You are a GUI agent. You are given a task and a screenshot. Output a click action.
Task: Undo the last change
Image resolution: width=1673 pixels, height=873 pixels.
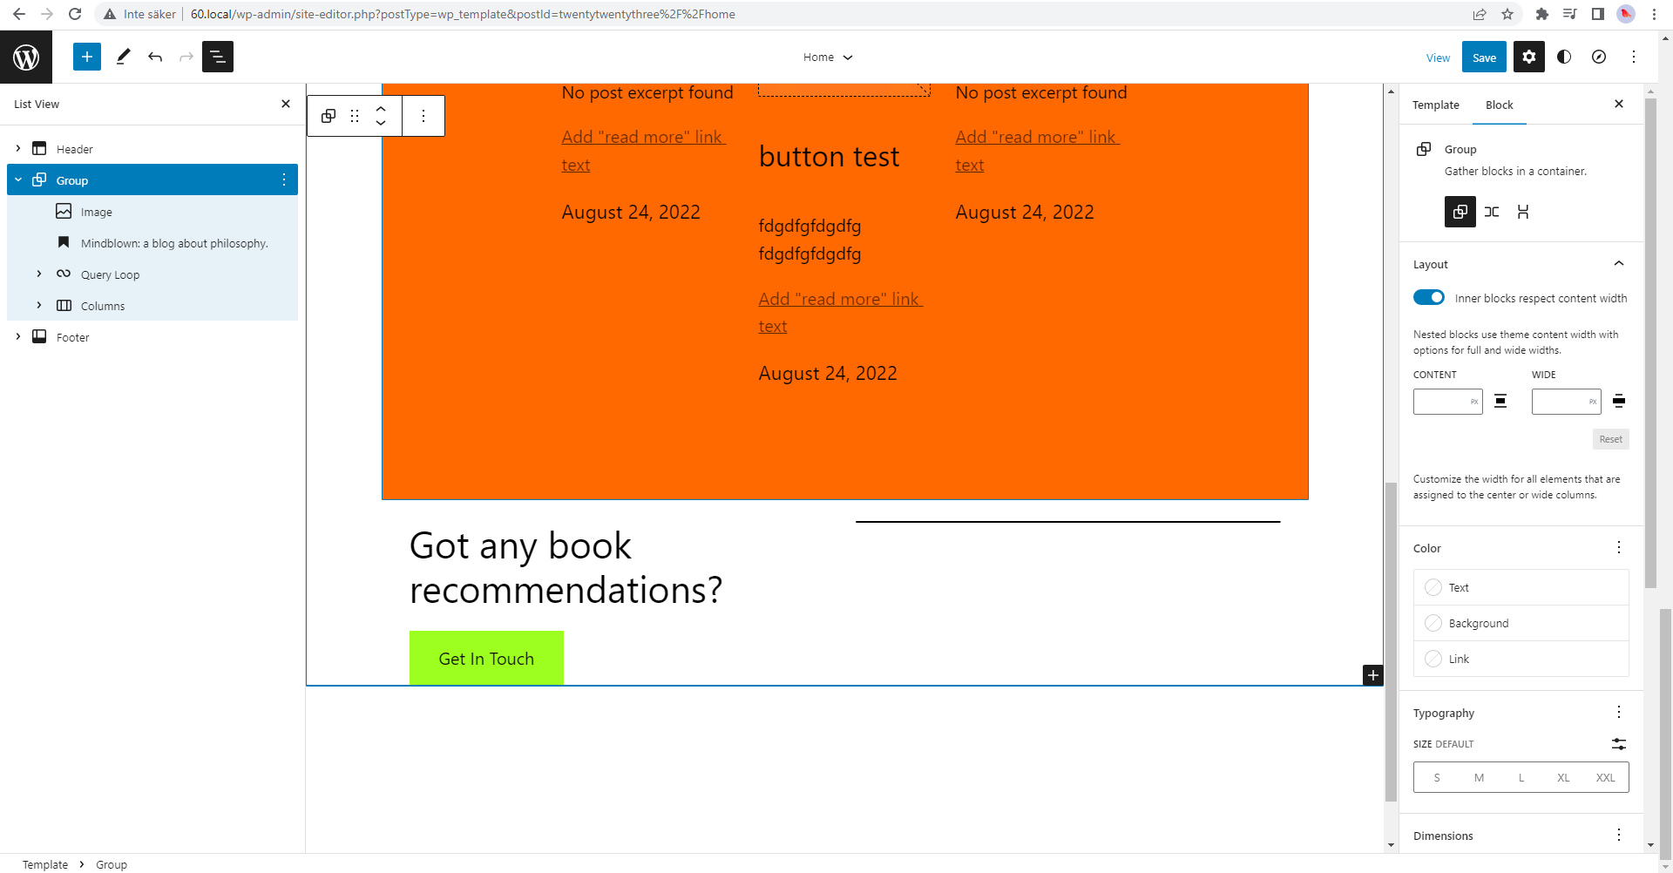155,57
